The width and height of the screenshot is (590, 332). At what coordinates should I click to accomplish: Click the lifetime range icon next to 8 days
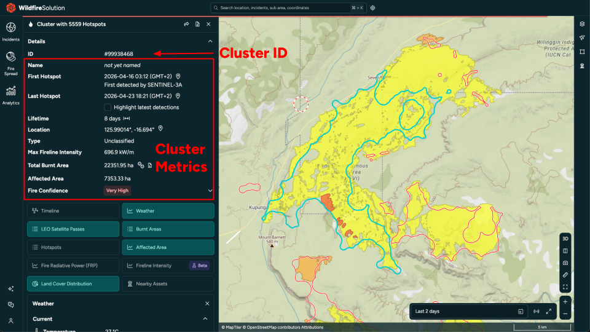pos(127,119)
